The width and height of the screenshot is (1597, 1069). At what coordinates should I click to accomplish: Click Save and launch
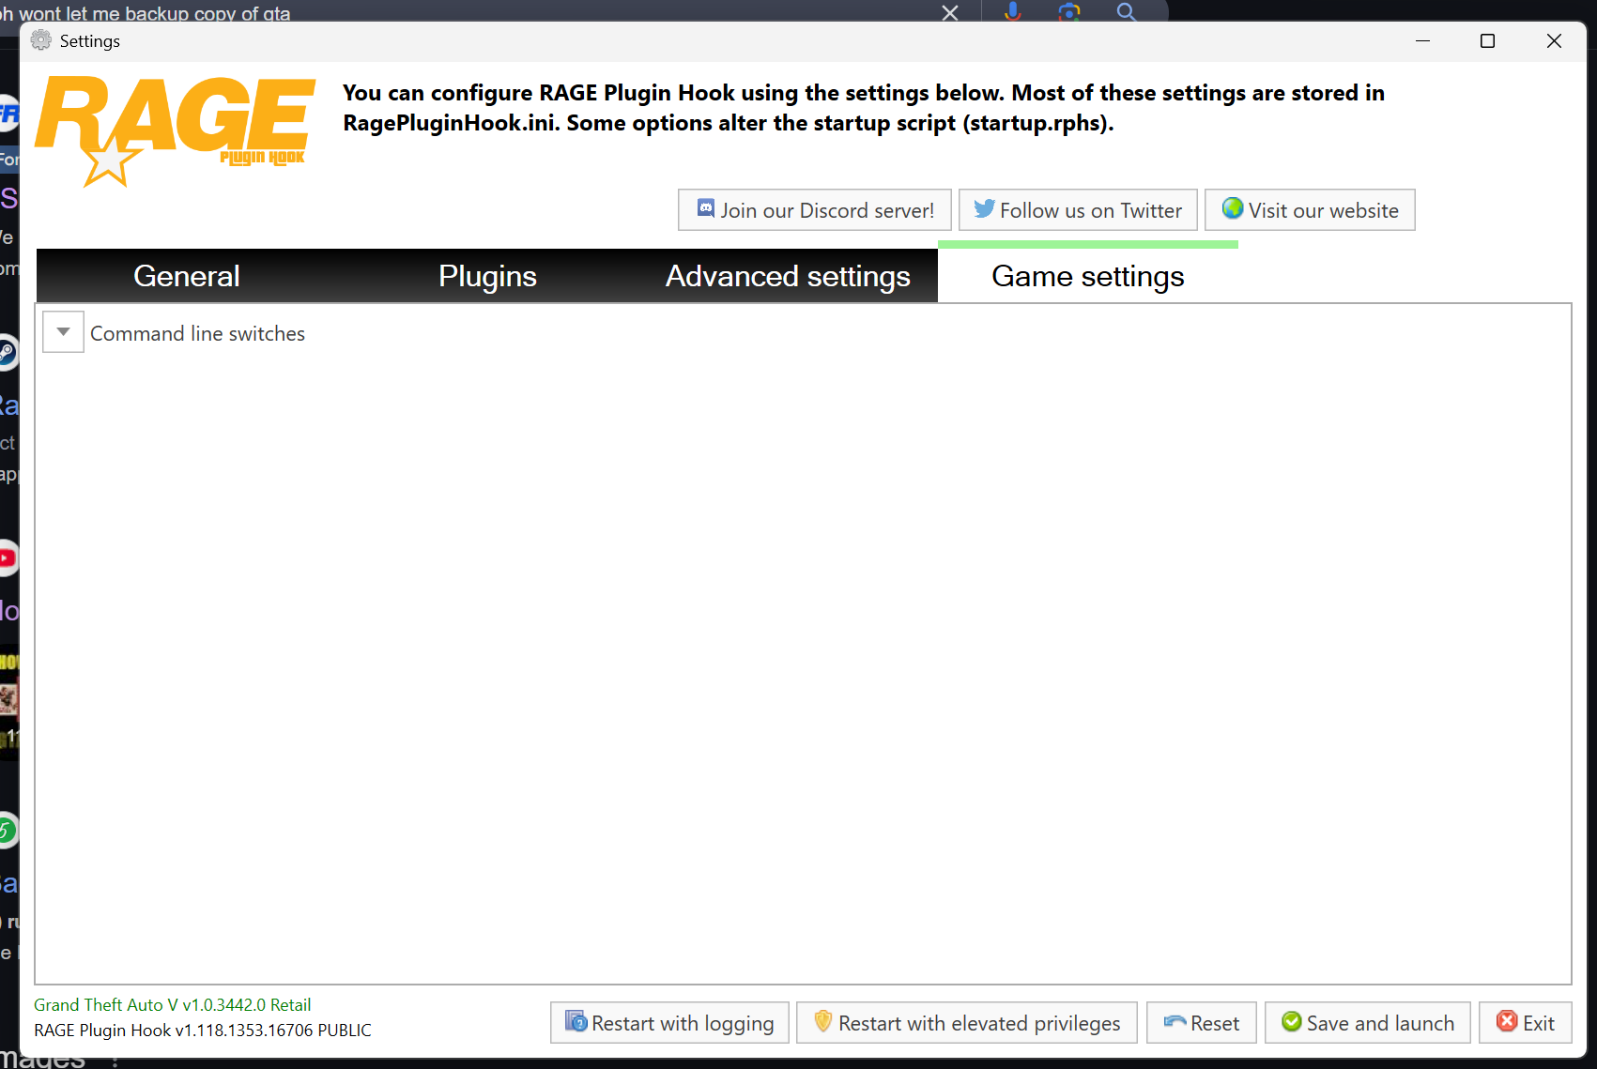(x=1368, y=1022)
